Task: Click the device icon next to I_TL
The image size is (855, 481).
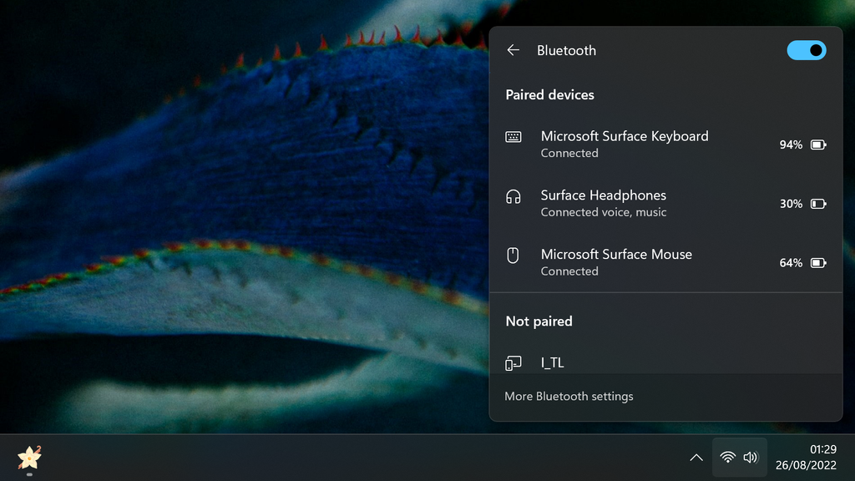Action: pyautogui.click(x=513, y=362)
